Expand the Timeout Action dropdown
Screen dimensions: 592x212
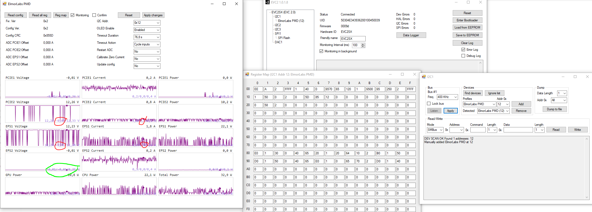tap(158, 44)
